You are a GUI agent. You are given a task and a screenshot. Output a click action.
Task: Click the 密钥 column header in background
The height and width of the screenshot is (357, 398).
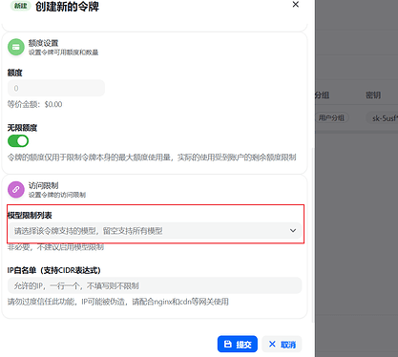(x=373, y=95)
